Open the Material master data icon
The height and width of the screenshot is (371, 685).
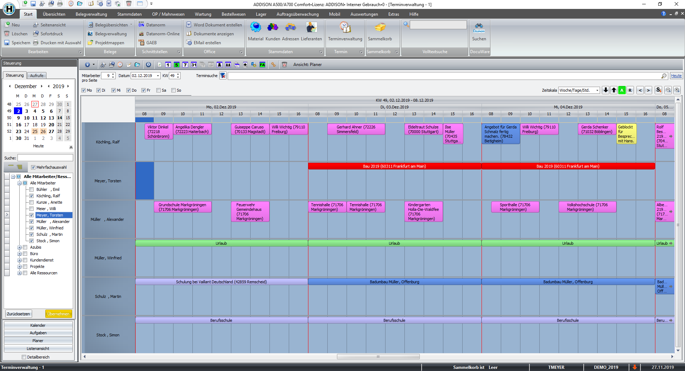[x=256, y=28]
